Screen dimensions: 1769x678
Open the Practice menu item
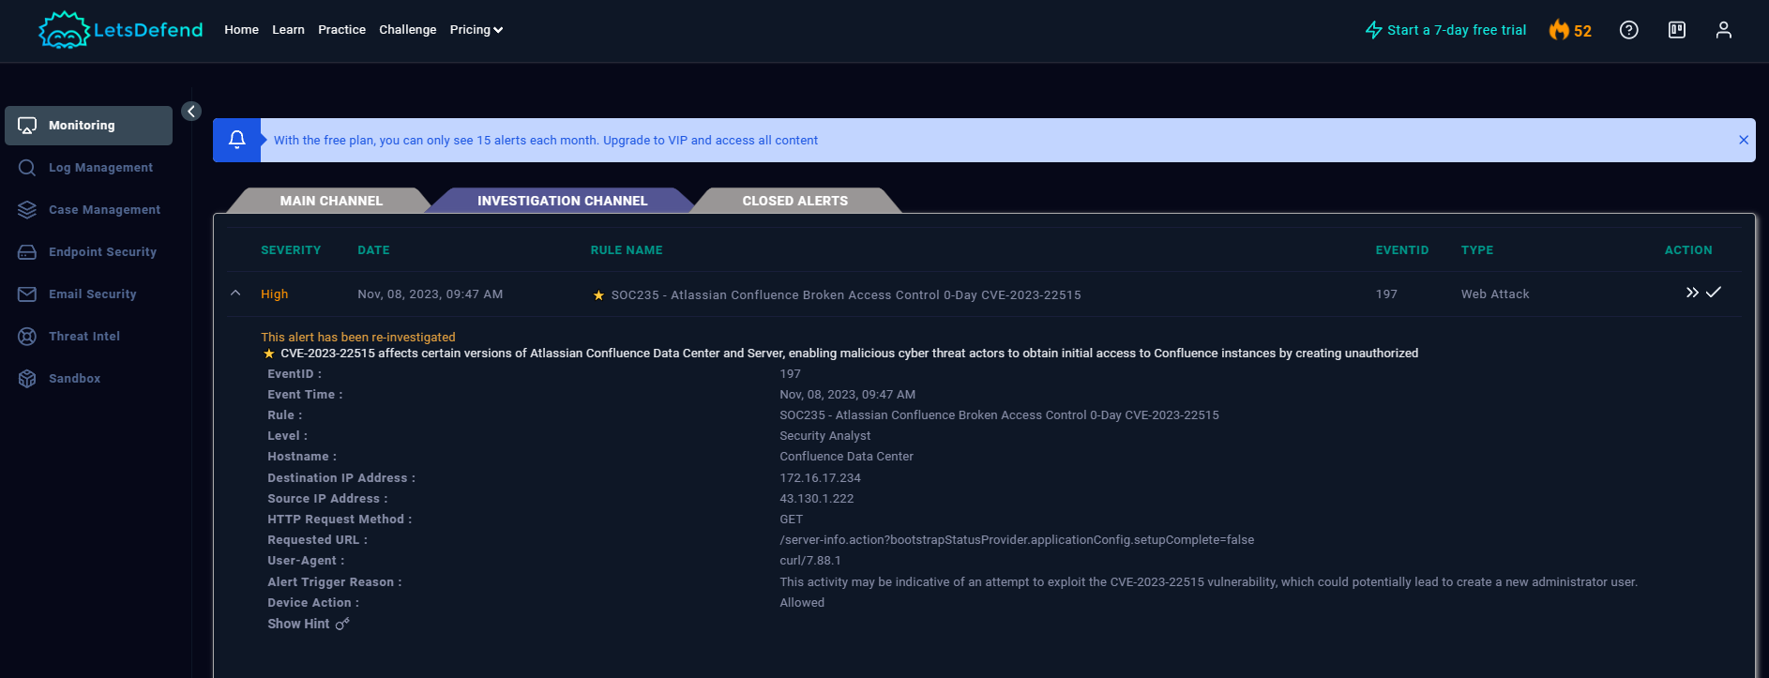(341, 30)
